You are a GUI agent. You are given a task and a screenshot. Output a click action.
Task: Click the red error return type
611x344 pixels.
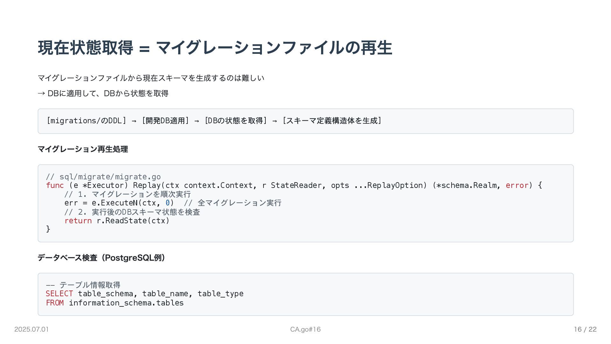point(517,185)
